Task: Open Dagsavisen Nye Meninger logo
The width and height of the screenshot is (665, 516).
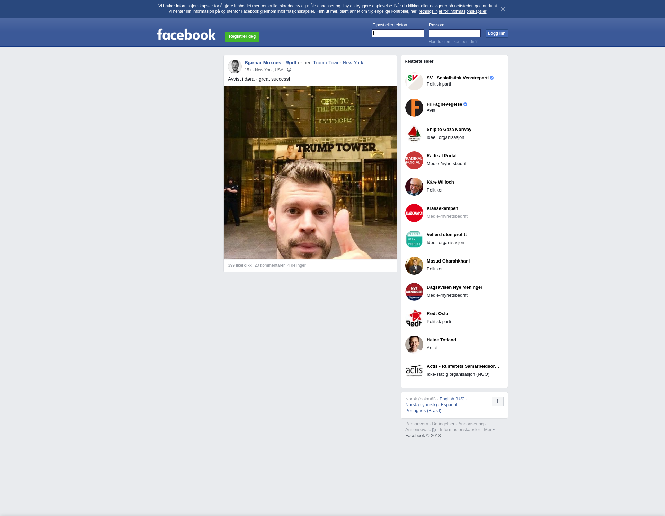Action: 414,292
